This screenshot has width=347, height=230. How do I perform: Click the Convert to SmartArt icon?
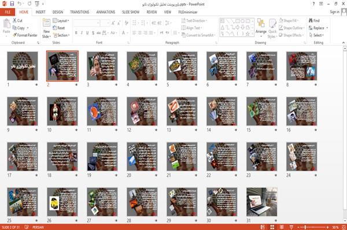pyautogui.click(x=183, y=35)
